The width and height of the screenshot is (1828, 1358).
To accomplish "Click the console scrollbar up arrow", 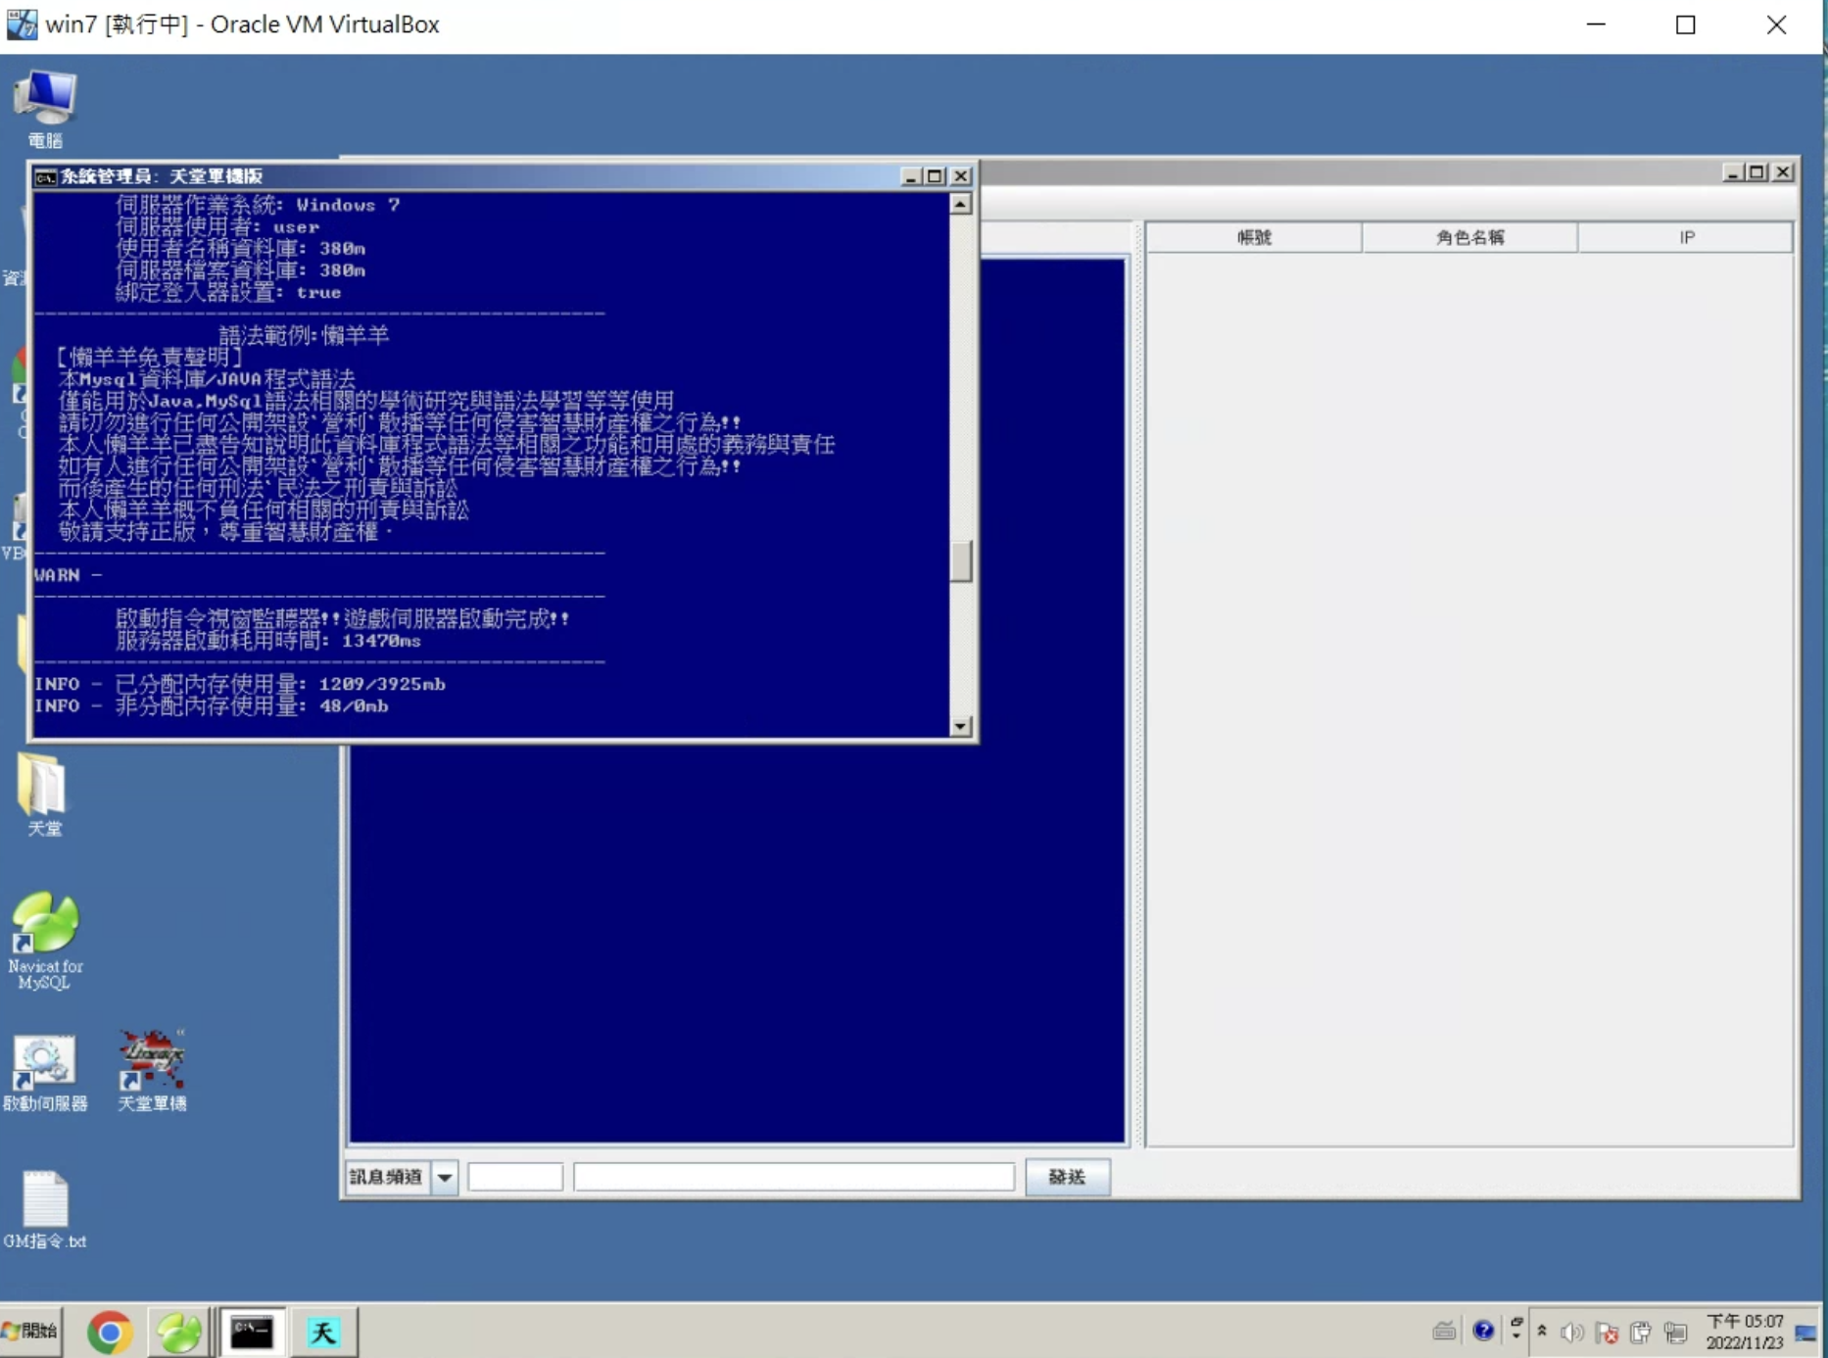I will point(961,204).
